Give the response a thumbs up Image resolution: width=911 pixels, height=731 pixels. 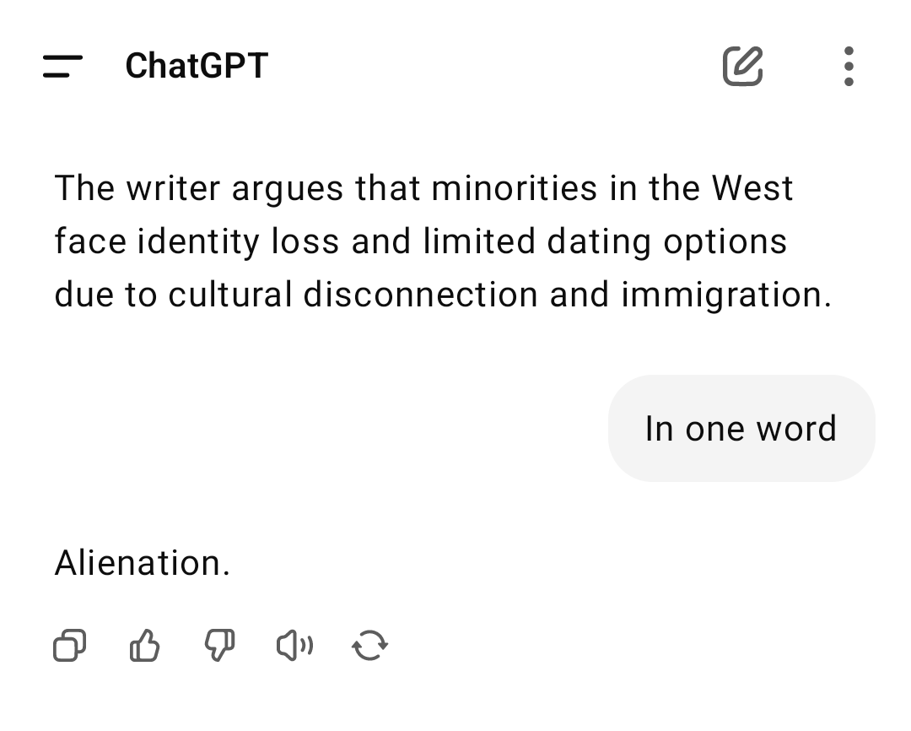click(144, 646)
